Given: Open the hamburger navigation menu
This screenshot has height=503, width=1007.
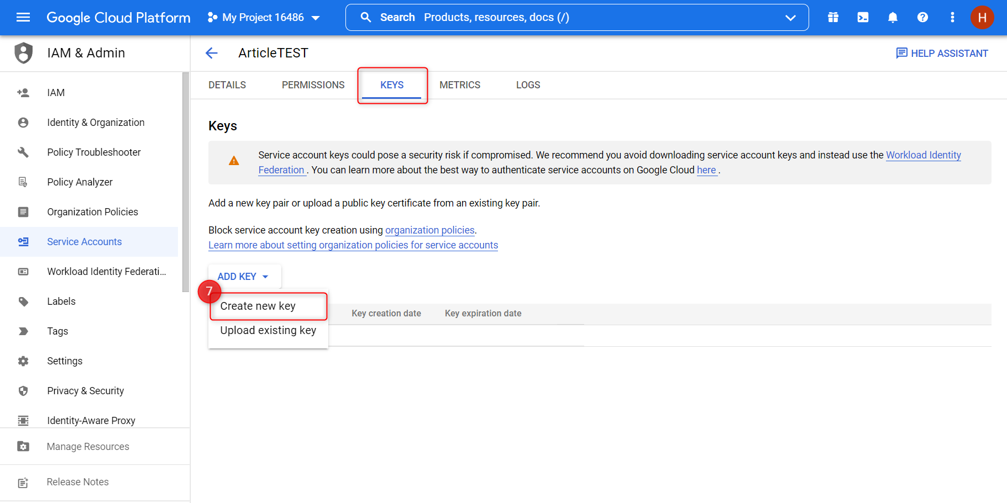Looking at the screenshot, I should 23,18.
